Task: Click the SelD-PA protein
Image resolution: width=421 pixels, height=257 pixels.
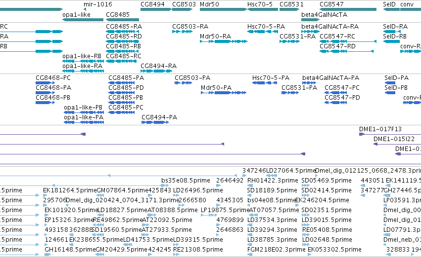Action: coord(390,83)
